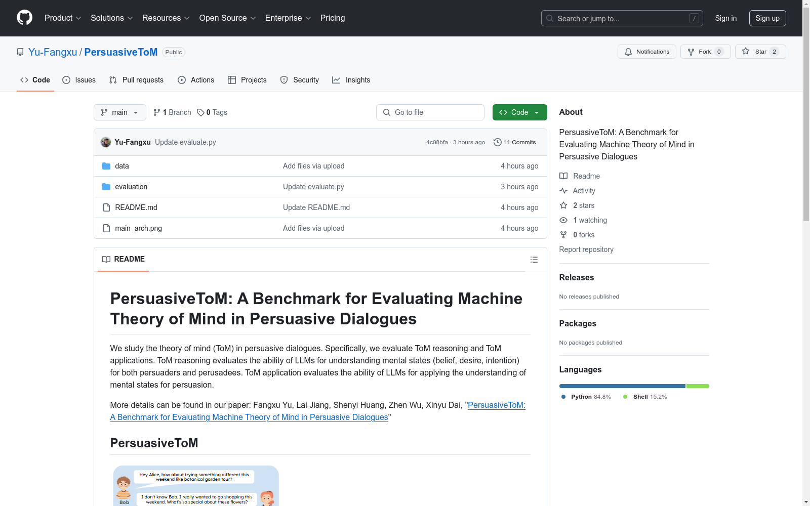
Task: Click the Shell segment of language bar
Action: [698, 386]
